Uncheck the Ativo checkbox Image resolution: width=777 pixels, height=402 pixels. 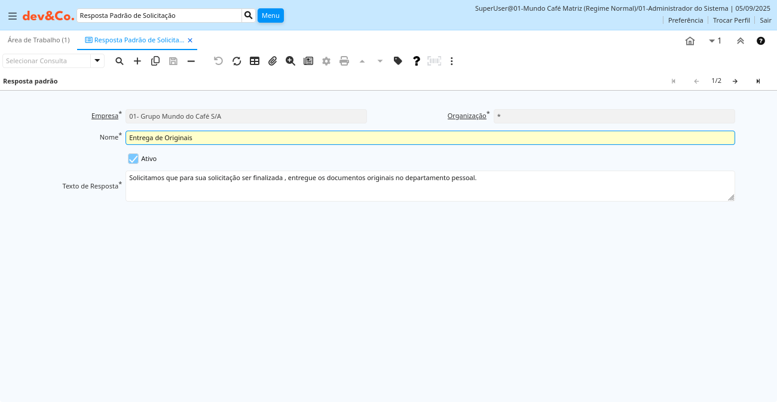tap(133, 159)
